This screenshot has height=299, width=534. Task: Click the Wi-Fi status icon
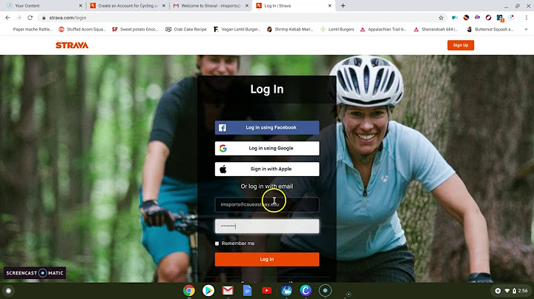[x=507, y=291]
